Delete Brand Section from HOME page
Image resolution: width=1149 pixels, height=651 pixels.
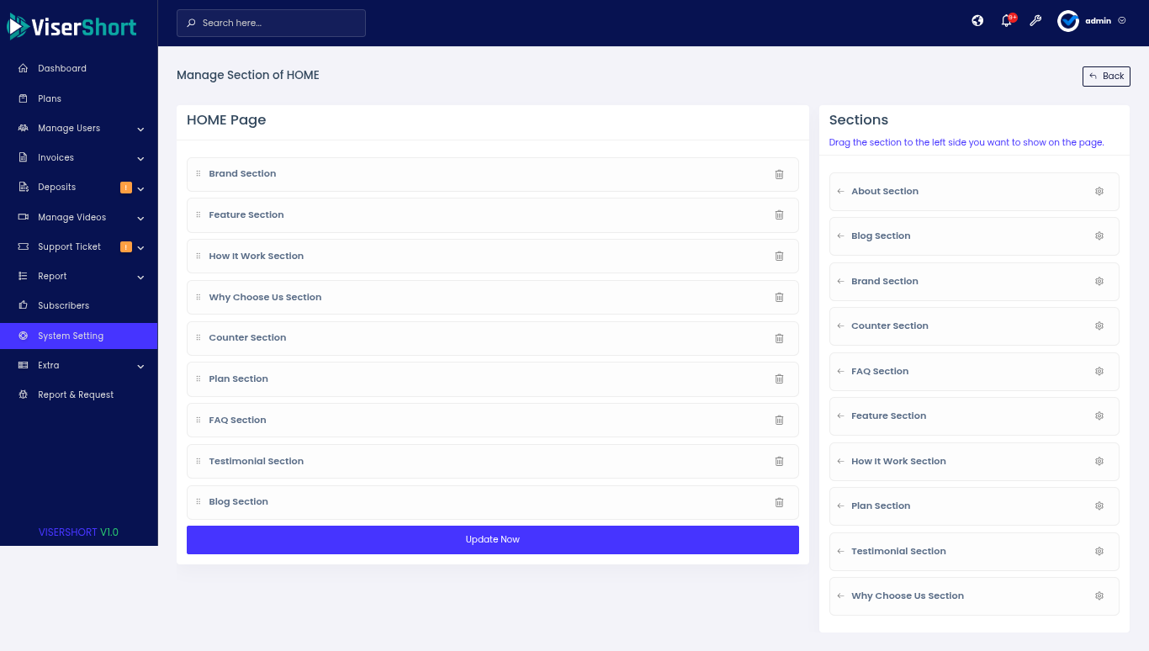(x=779, y=174)
